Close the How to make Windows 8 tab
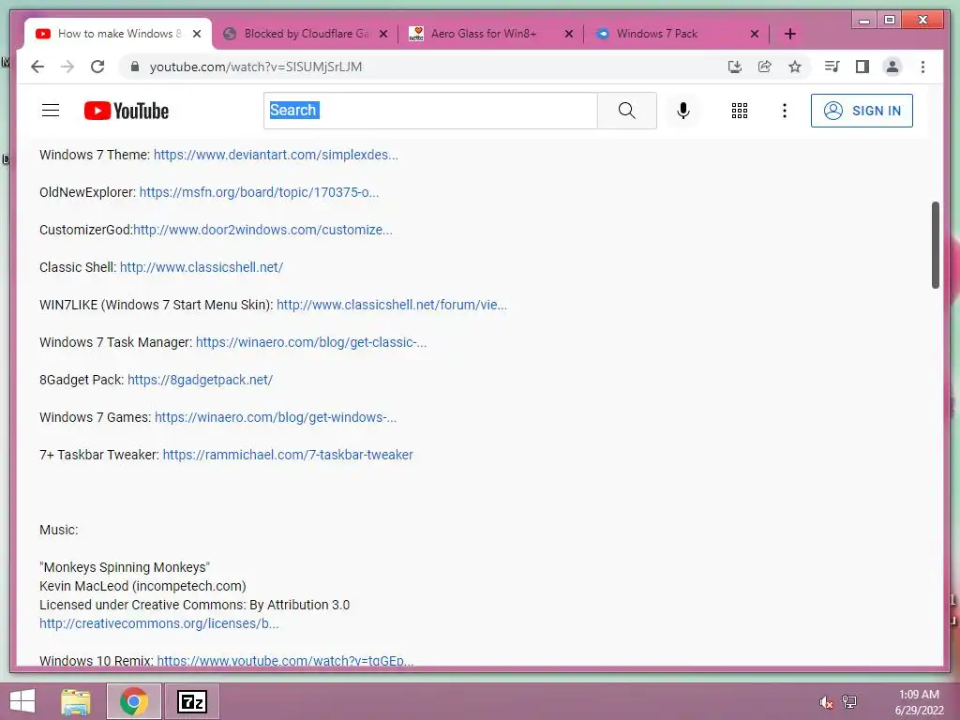The image size is (960, 720). (197, 34)
